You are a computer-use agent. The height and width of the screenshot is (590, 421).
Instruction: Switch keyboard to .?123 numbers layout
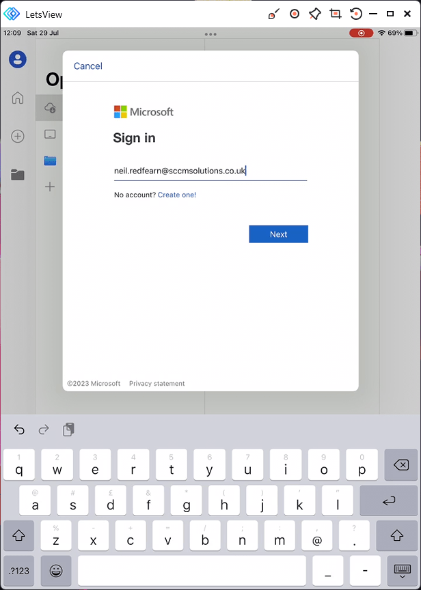pos(18,571)
